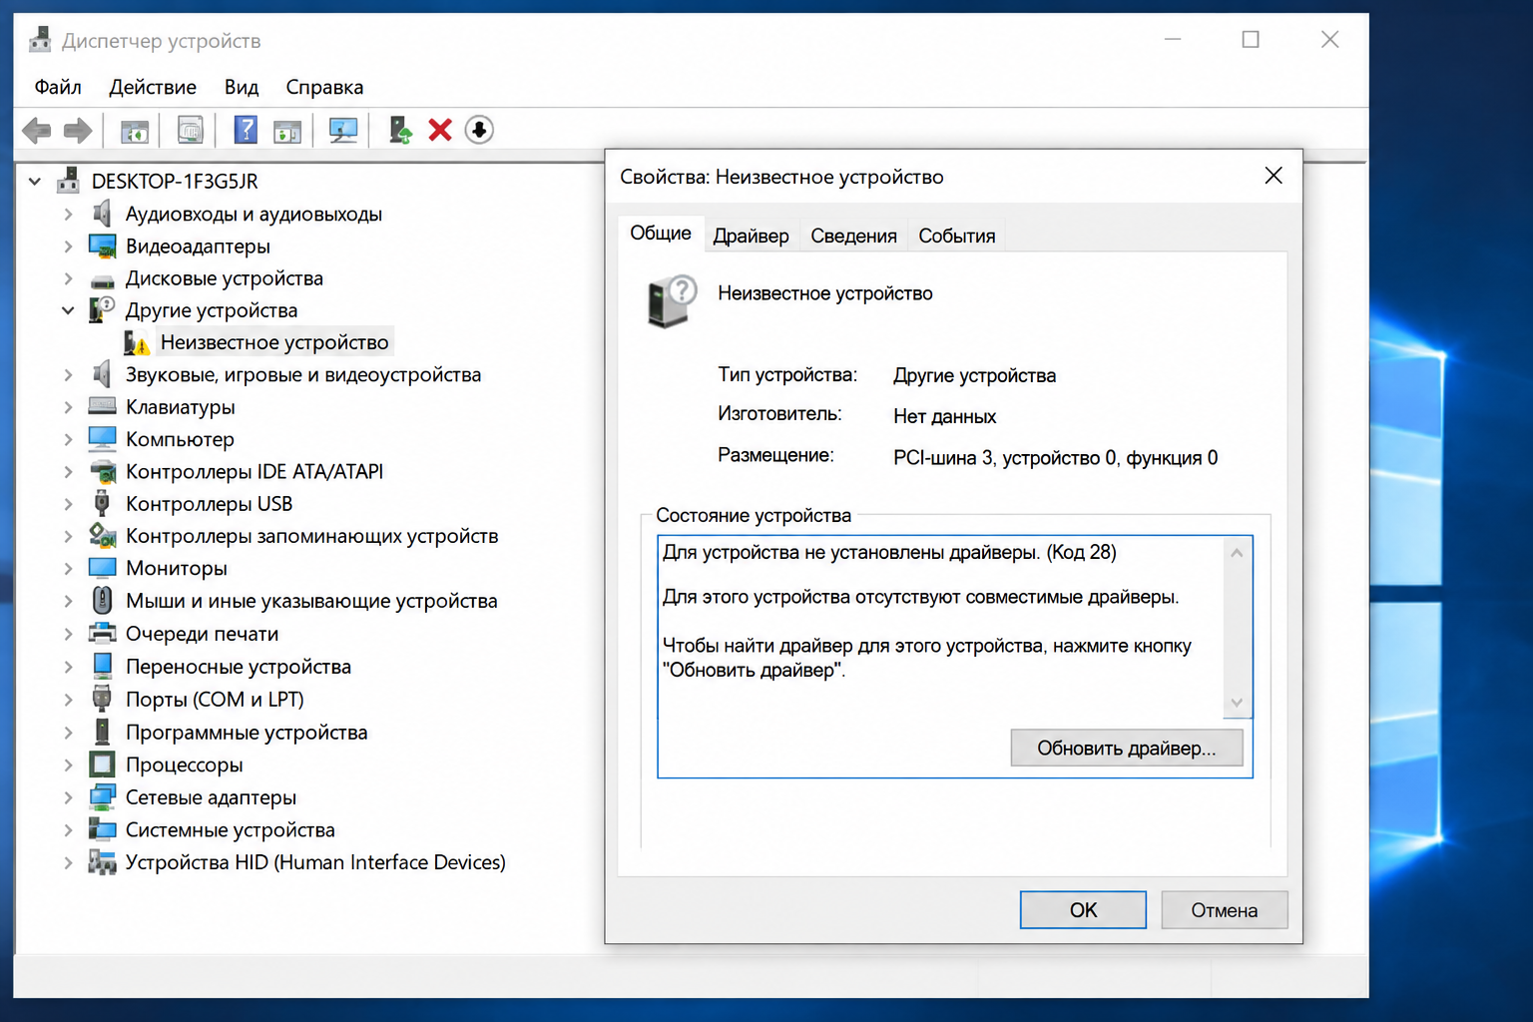Image resolution: width=1533 pixels, height=1022 pixels.
Task: Switch to the Сведения tab
Action: [853, 236]
